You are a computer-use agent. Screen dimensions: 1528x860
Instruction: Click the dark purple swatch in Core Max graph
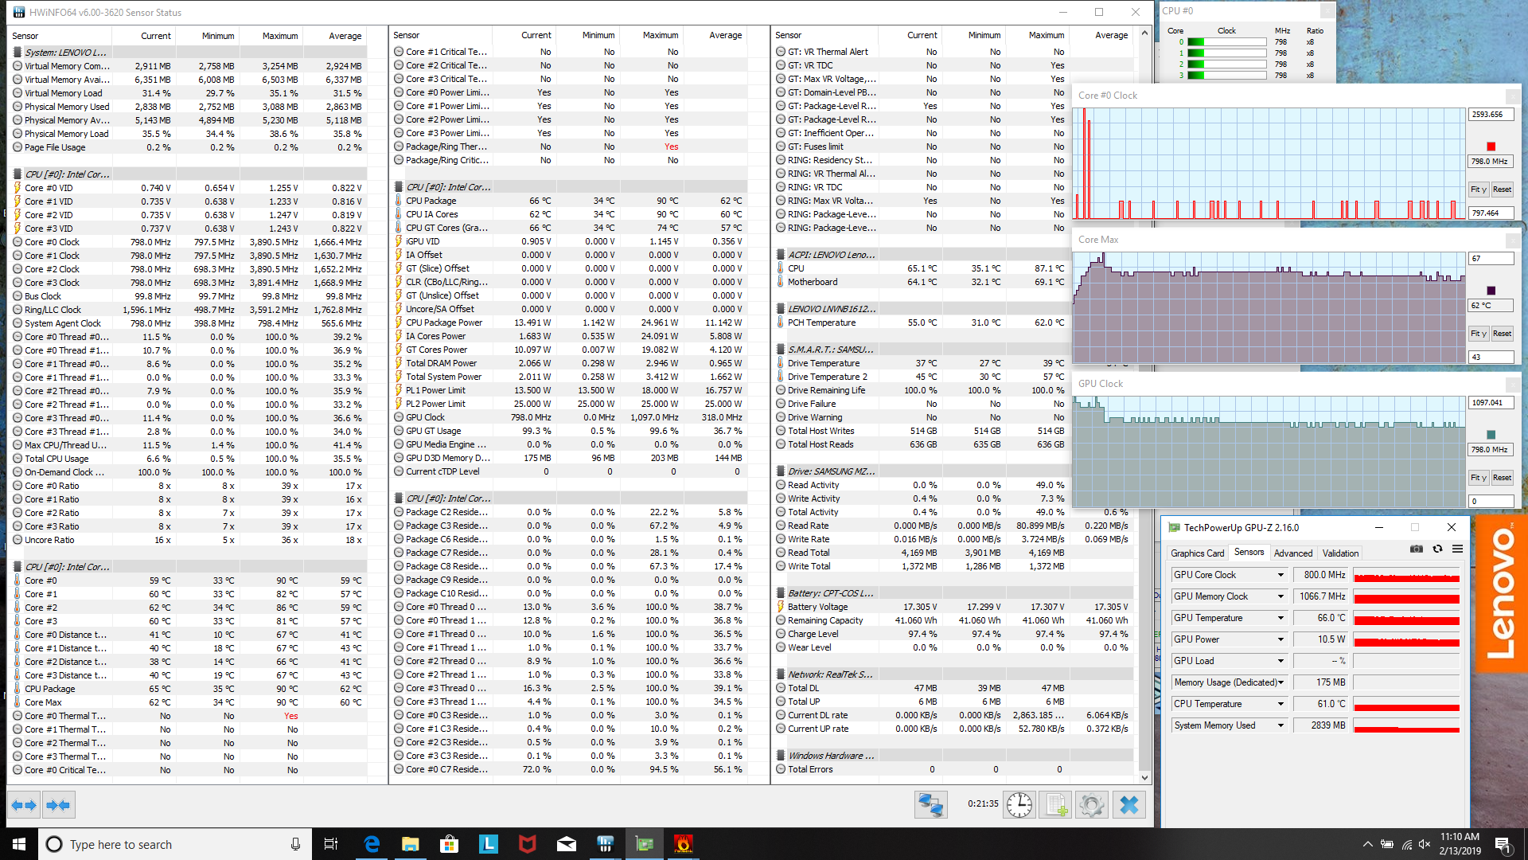1491,291
